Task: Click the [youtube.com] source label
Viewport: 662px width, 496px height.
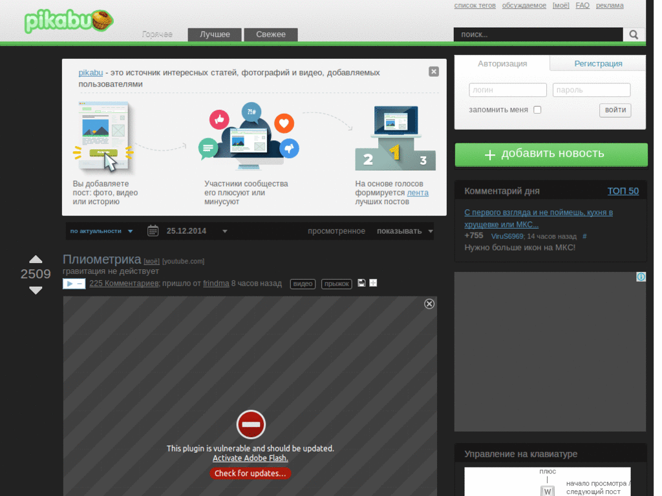Action: [183, 262]
